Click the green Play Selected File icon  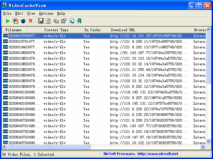7,21
